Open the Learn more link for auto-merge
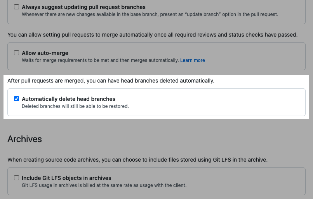The height and width of the screenshot is (199, 313). pyautogui.click(x=192, y=60)
